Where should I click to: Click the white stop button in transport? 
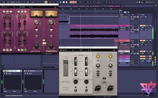pyautogui.click(x=64, y=2)
